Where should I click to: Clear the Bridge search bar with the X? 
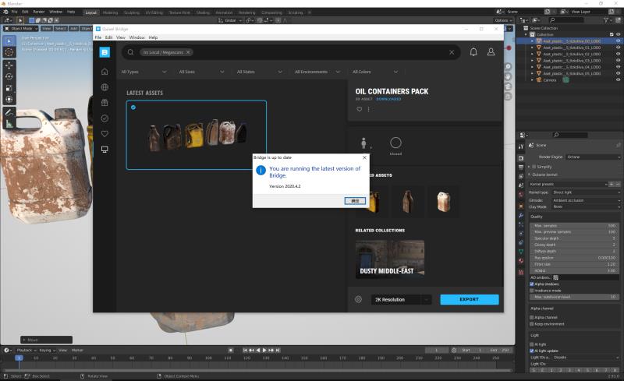(x=452, y=52)
